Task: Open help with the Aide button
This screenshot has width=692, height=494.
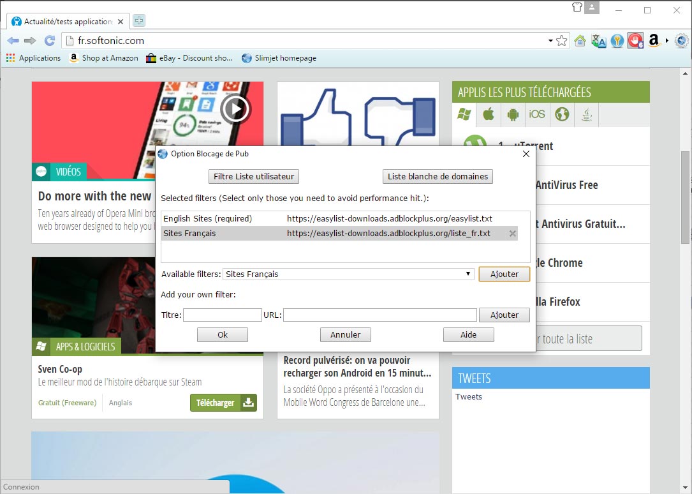Action: (x=468, y=334)
